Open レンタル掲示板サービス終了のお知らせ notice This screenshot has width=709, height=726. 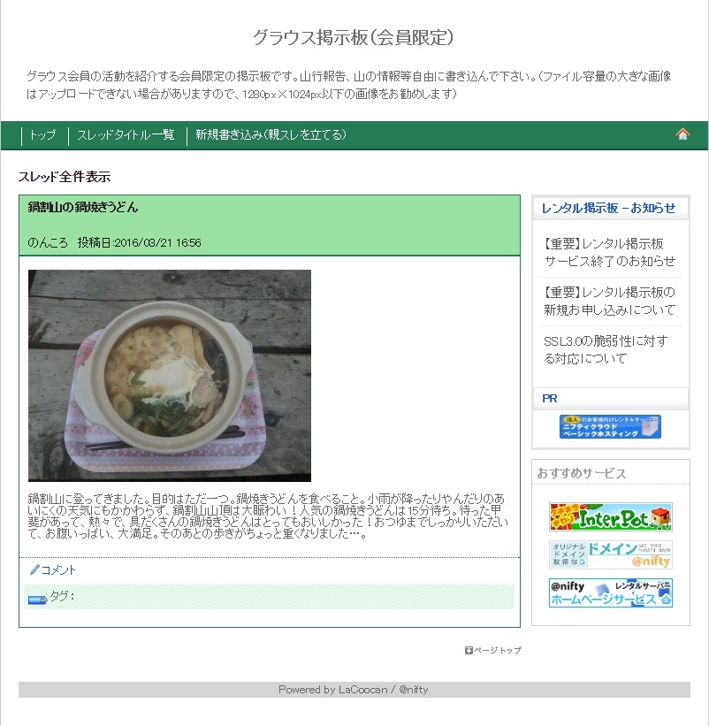610,252
